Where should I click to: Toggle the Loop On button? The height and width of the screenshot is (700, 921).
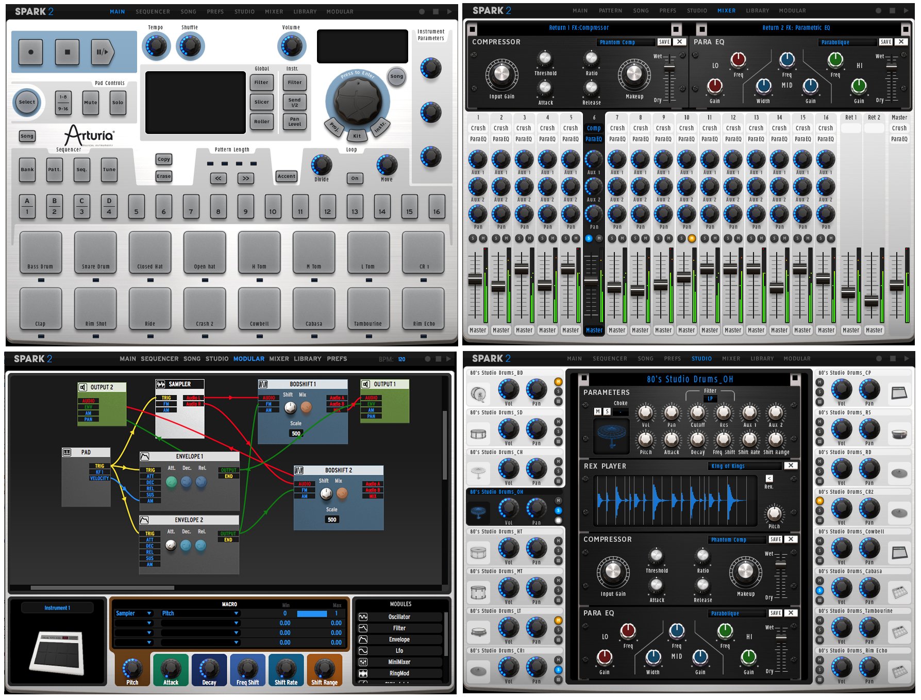coord(355,178)
